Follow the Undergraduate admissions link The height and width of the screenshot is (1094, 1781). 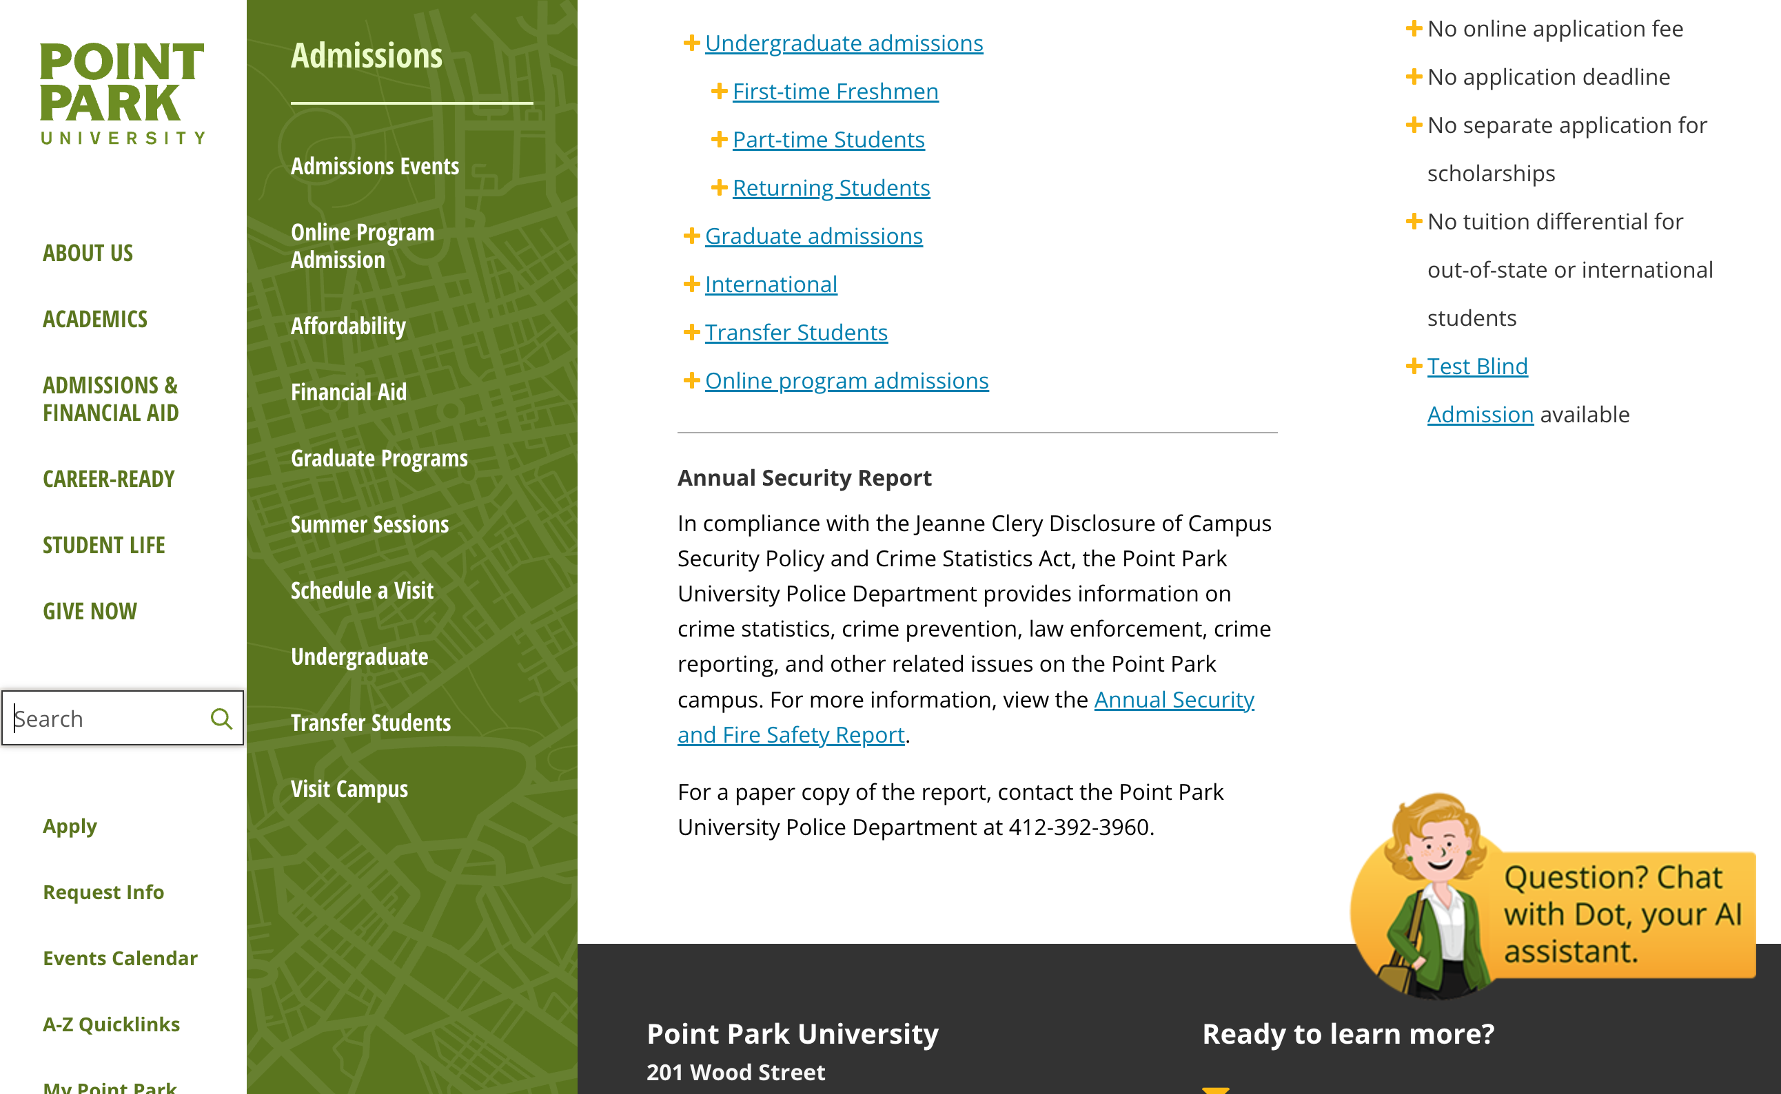tap(844, 43)
